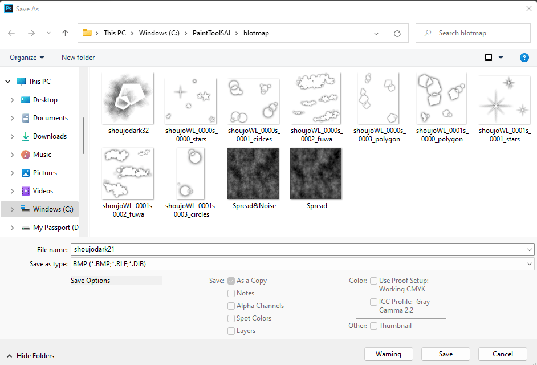Select the Spread&Noise thumbnail
This screenshot has width=537, height=365.
(253, 173)
